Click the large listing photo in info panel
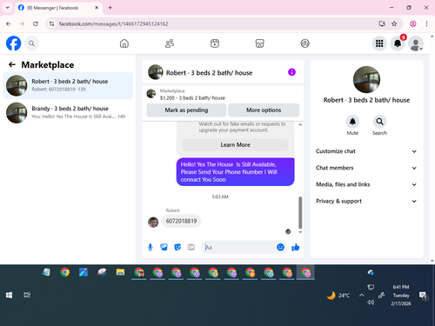This screenshot has height=326, width=435. [366, 79]
